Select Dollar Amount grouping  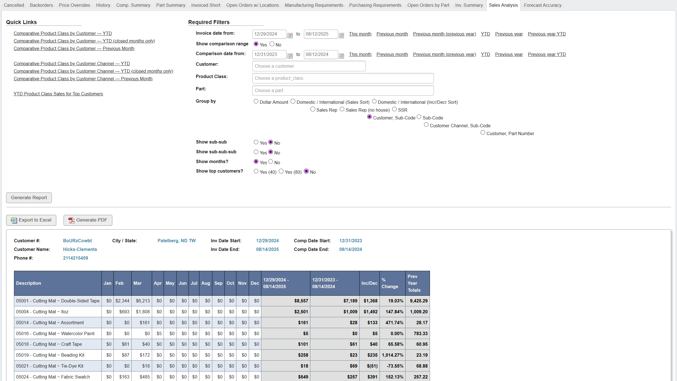click(x=256, y=101)
